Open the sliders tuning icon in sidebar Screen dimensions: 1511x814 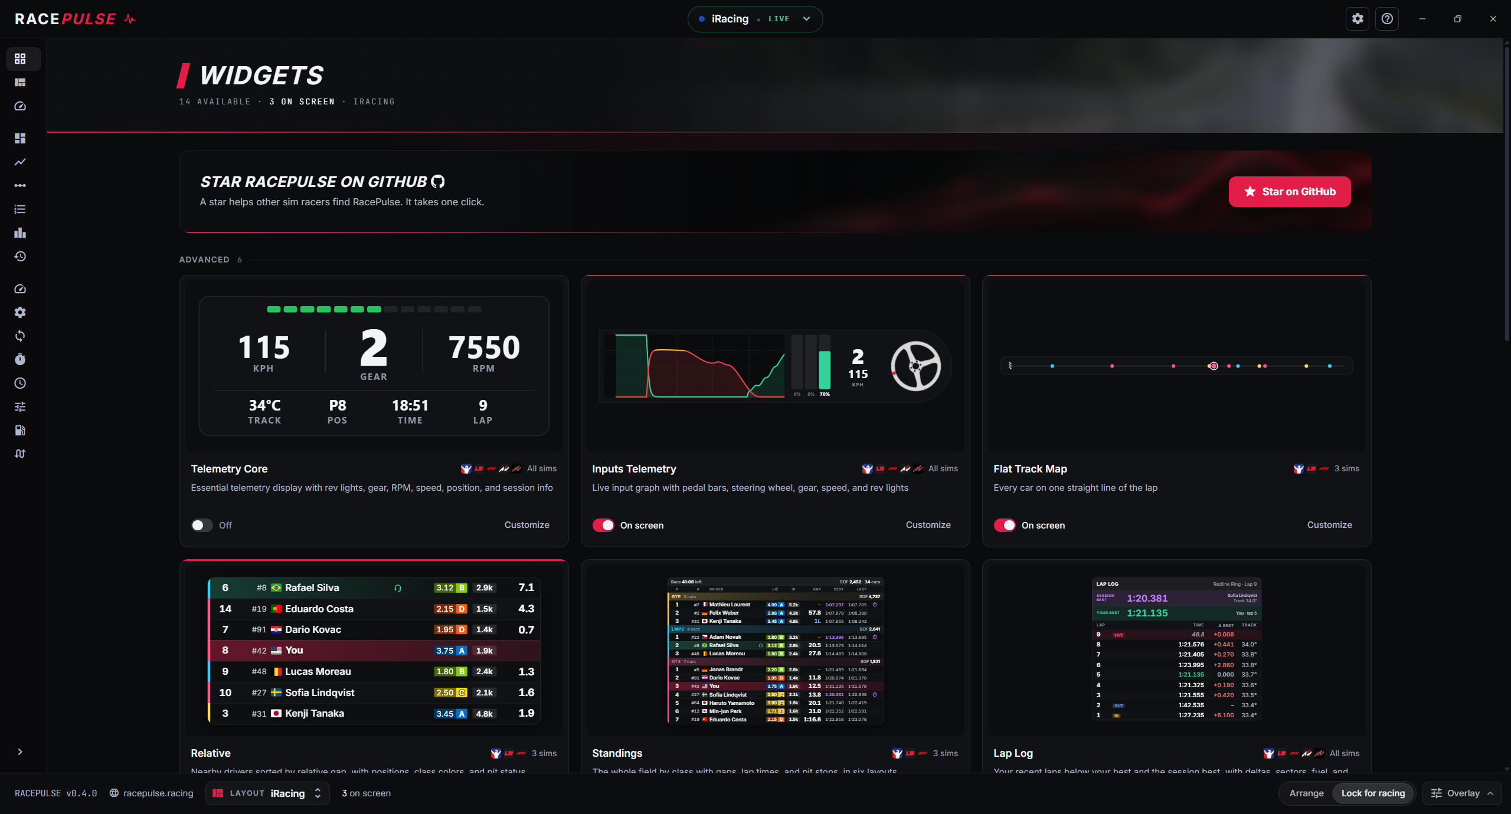[x=20, y=406]
